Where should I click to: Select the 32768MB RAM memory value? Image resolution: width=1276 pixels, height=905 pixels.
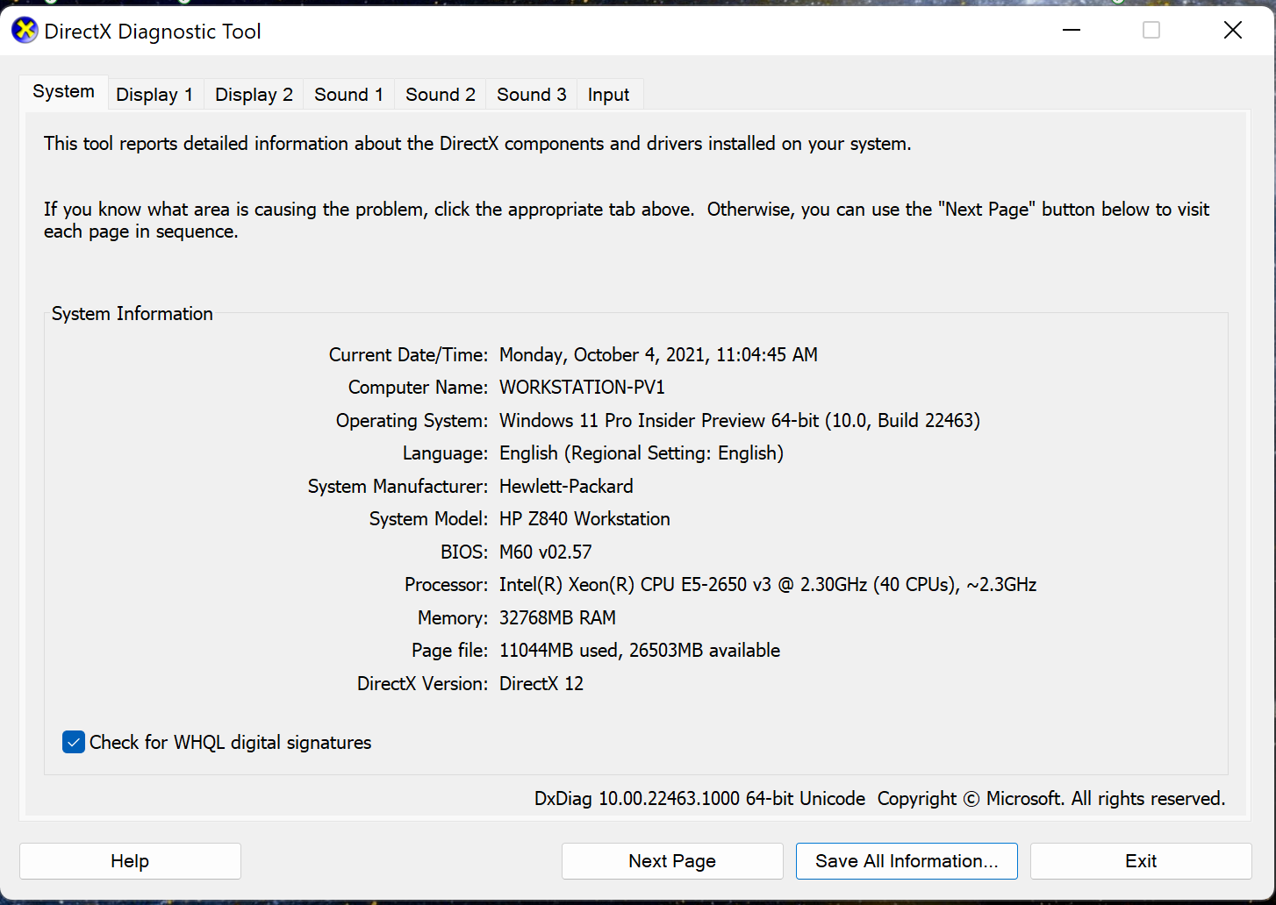coord(557,618)
